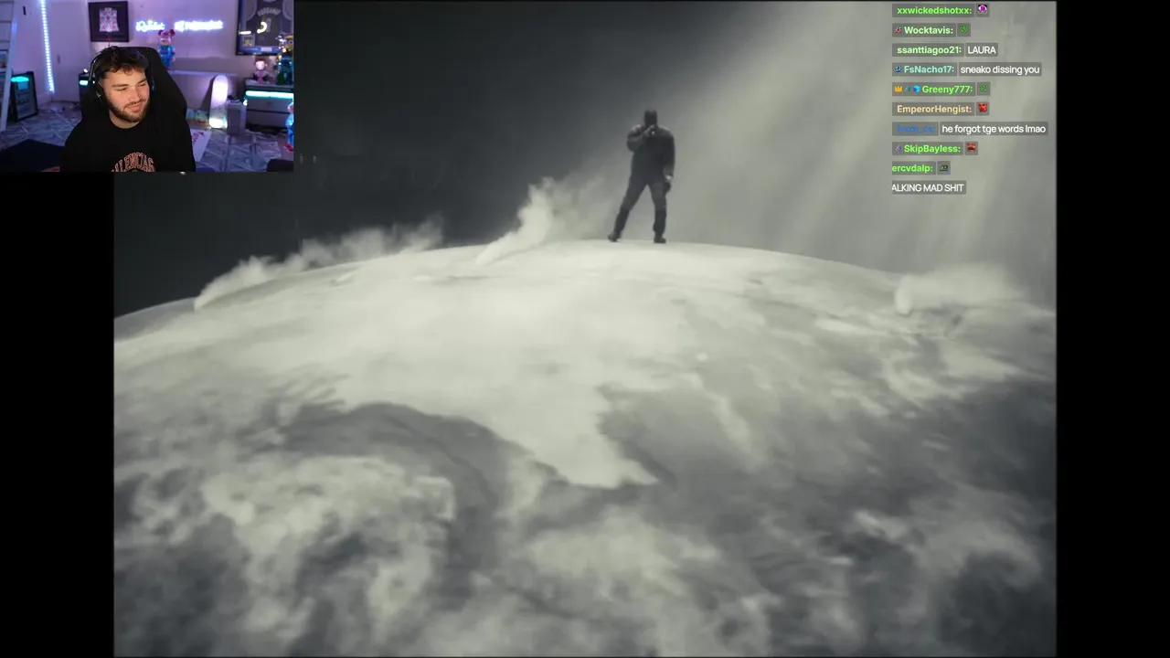Screen dimensions: 1170x658
Task: Click the green emote in Wocktavis's message
Action: click(x=963, y=30)
